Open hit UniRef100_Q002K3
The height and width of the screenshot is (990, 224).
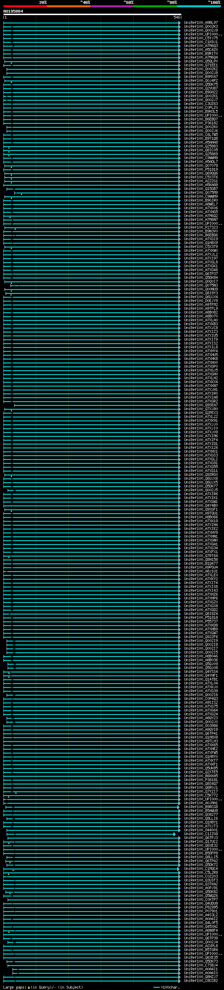(201, 27)
